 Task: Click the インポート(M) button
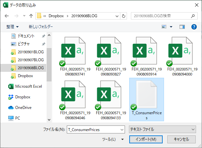click(145, 139)
